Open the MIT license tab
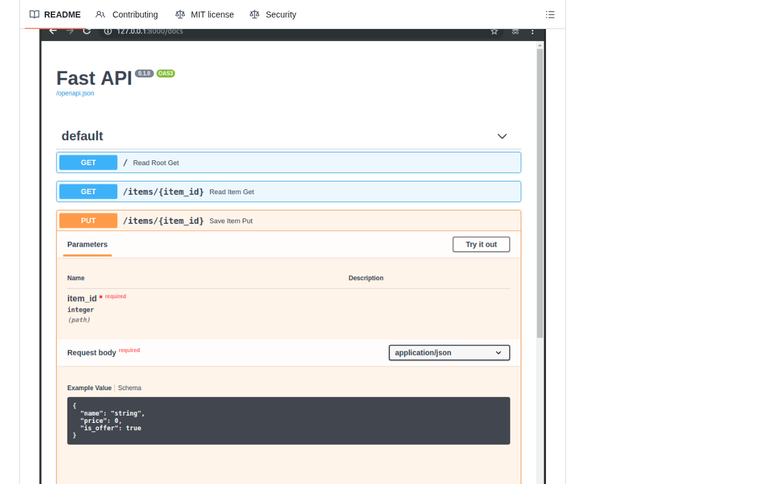Screen dimensions: 774x484 204,15
